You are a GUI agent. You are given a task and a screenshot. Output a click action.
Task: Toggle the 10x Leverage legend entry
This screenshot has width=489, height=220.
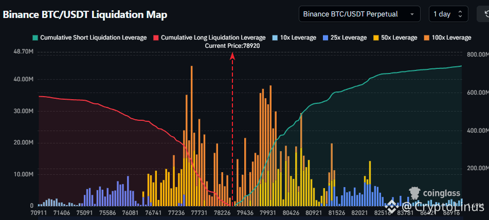pyautogui.click(x=294, y=38)
